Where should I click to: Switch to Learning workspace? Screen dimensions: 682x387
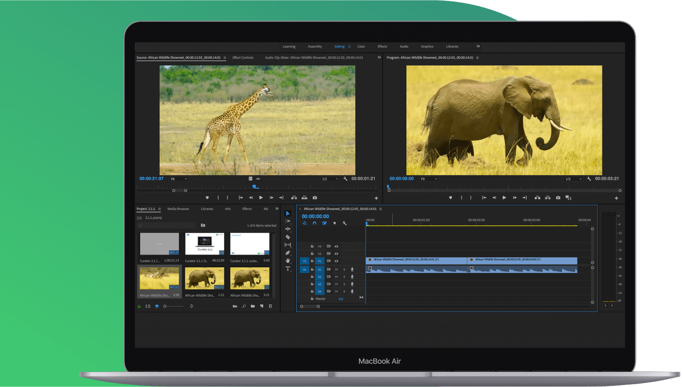(x=289, y=46)
